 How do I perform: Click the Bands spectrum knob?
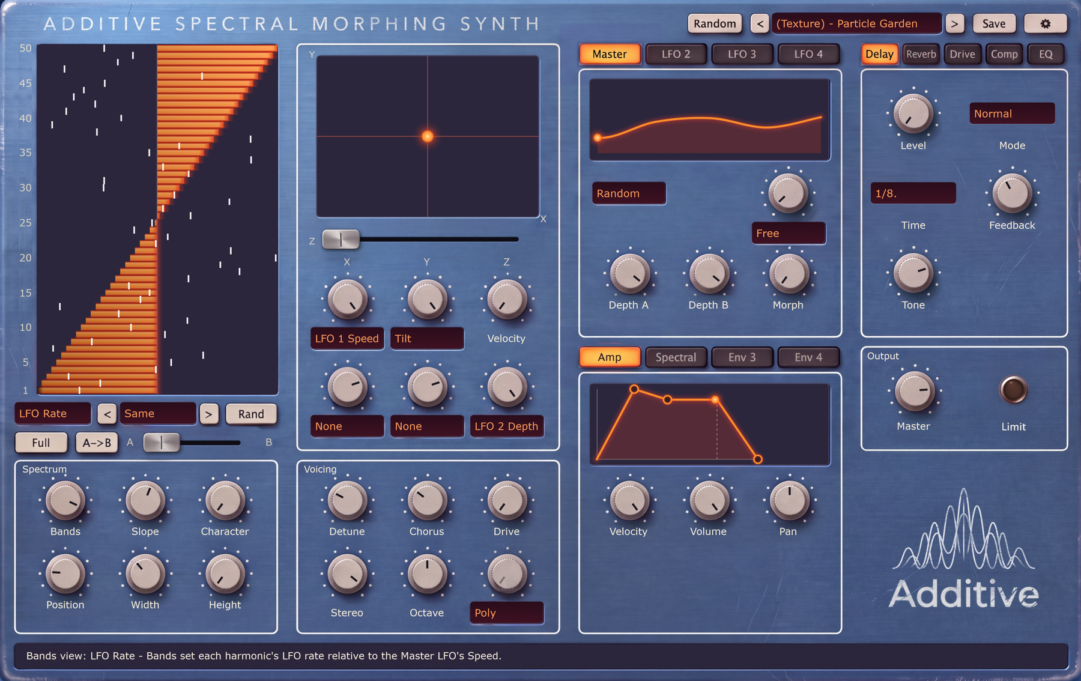click(65, 500)
